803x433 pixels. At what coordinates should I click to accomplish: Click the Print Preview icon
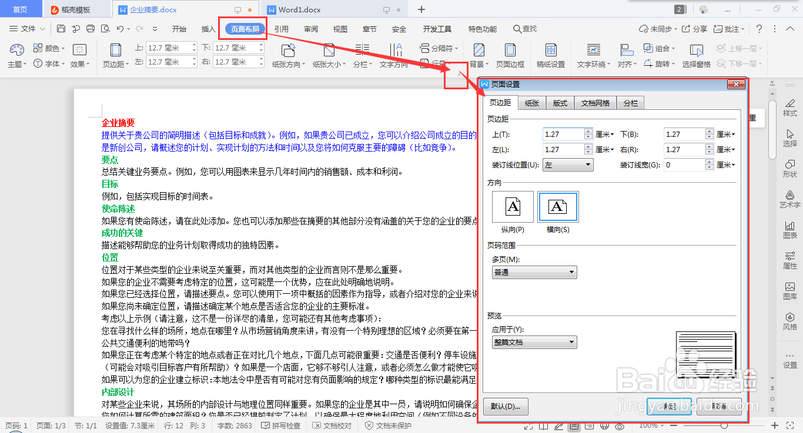point(105,29)
